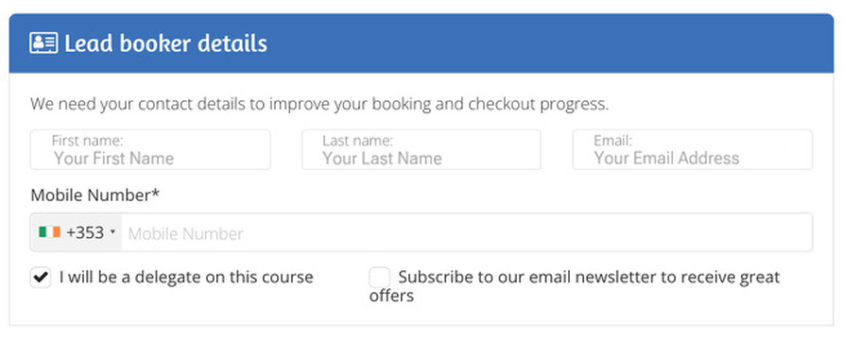Click the empty blue header bar area
This screenshot has height=340, width=843.
click(x=548, y=42)
